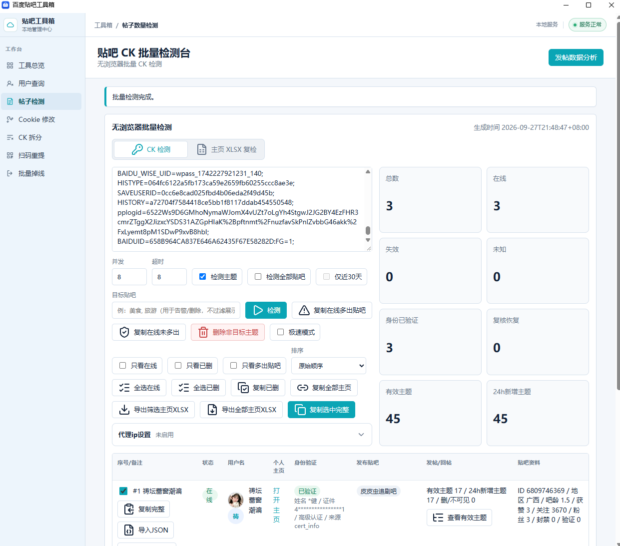The width and height of the screenshot is (620, 546).
Task: Click the main page vertical scrollbar
Action: tap(618, 205)
